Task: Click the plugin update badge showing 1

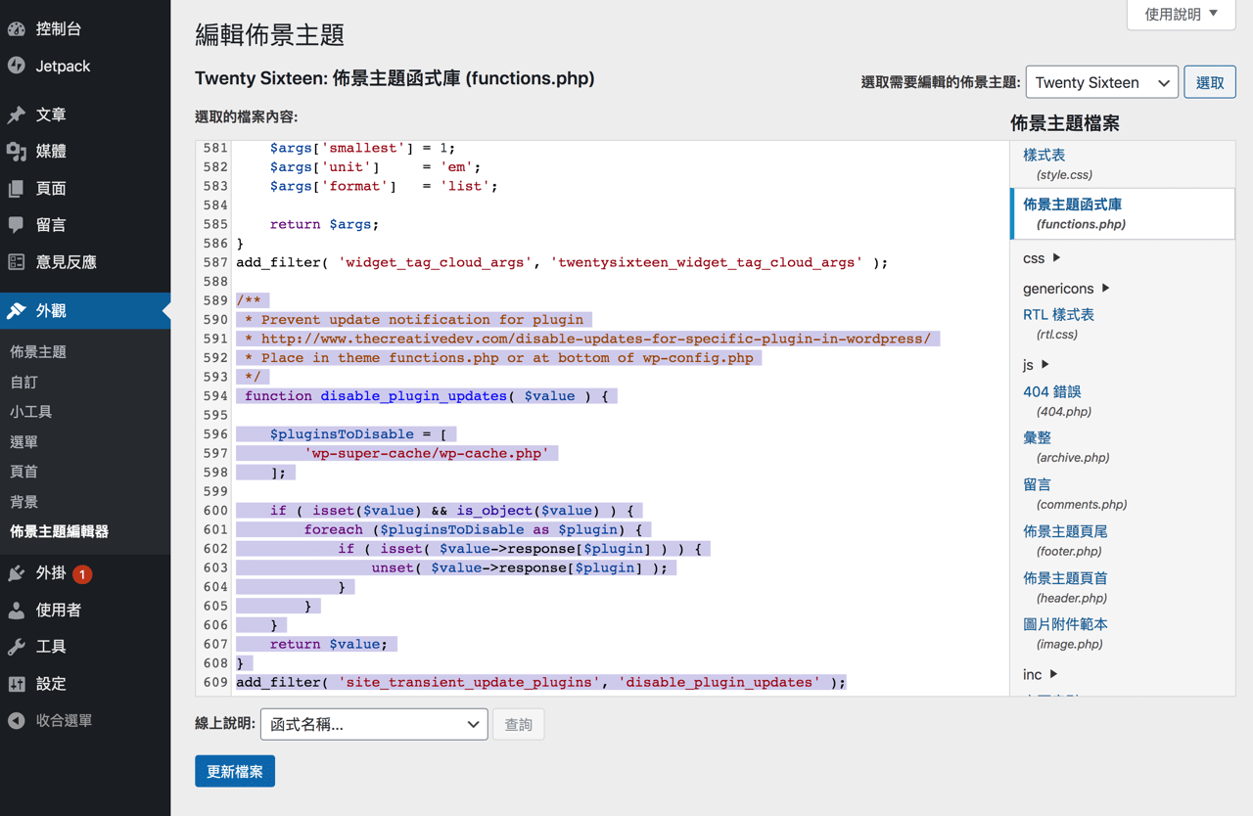Action: pos(82,574)
